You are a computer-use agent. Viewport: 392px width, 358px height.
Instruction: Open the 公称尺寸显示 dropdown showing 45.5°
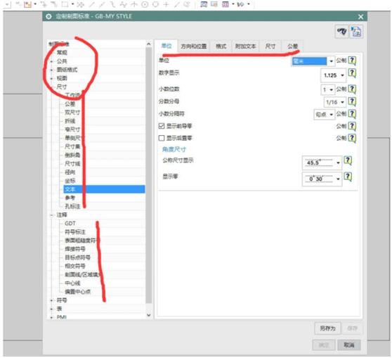coord(322,162)
